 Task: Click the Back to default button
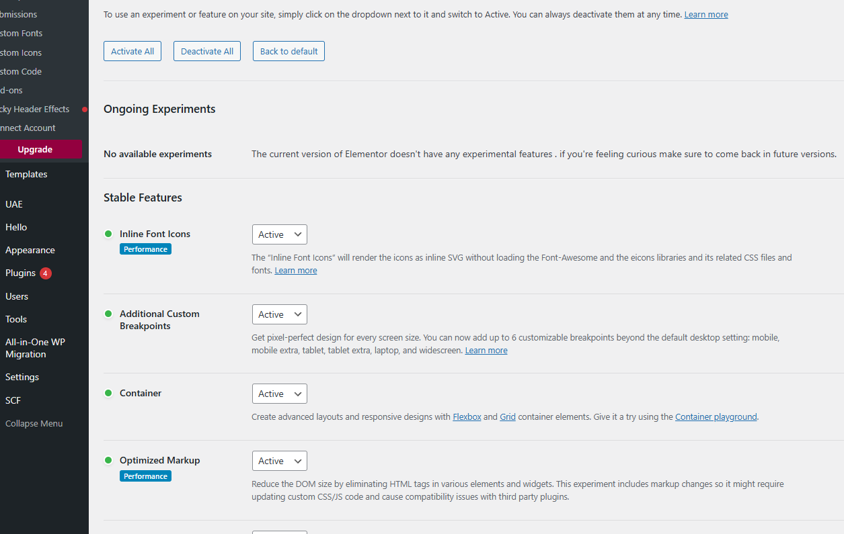click(289, 51)
